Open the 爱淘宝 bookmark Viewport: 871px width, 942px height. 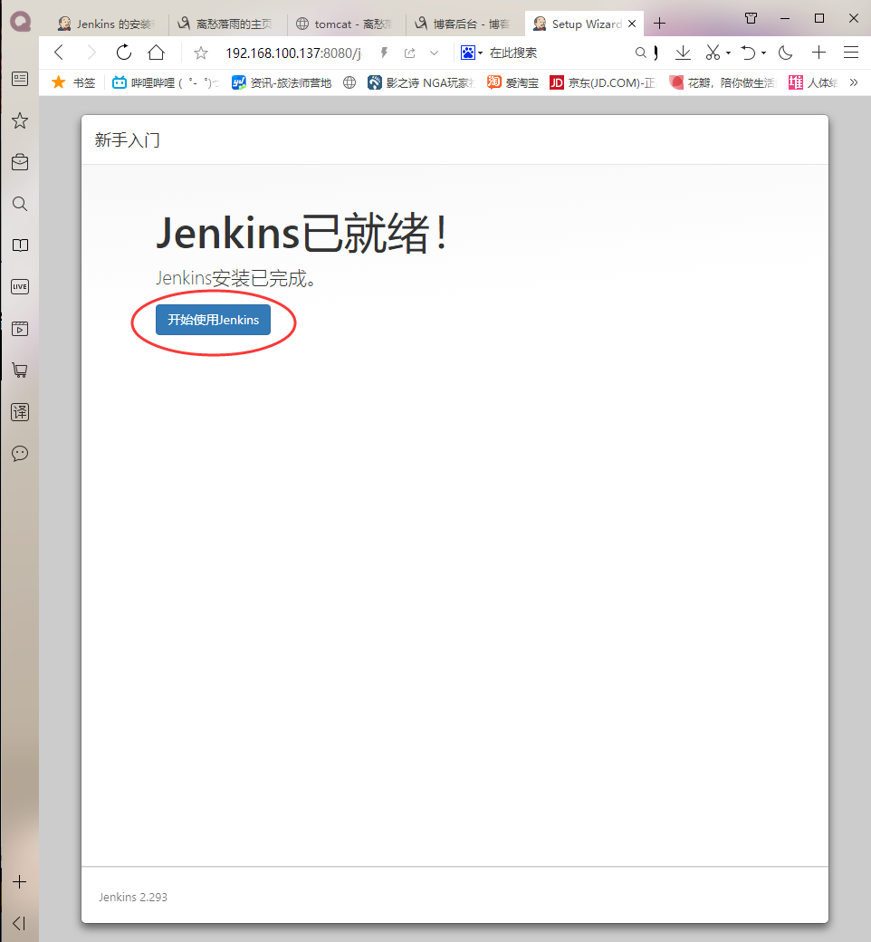pos(513,83)
